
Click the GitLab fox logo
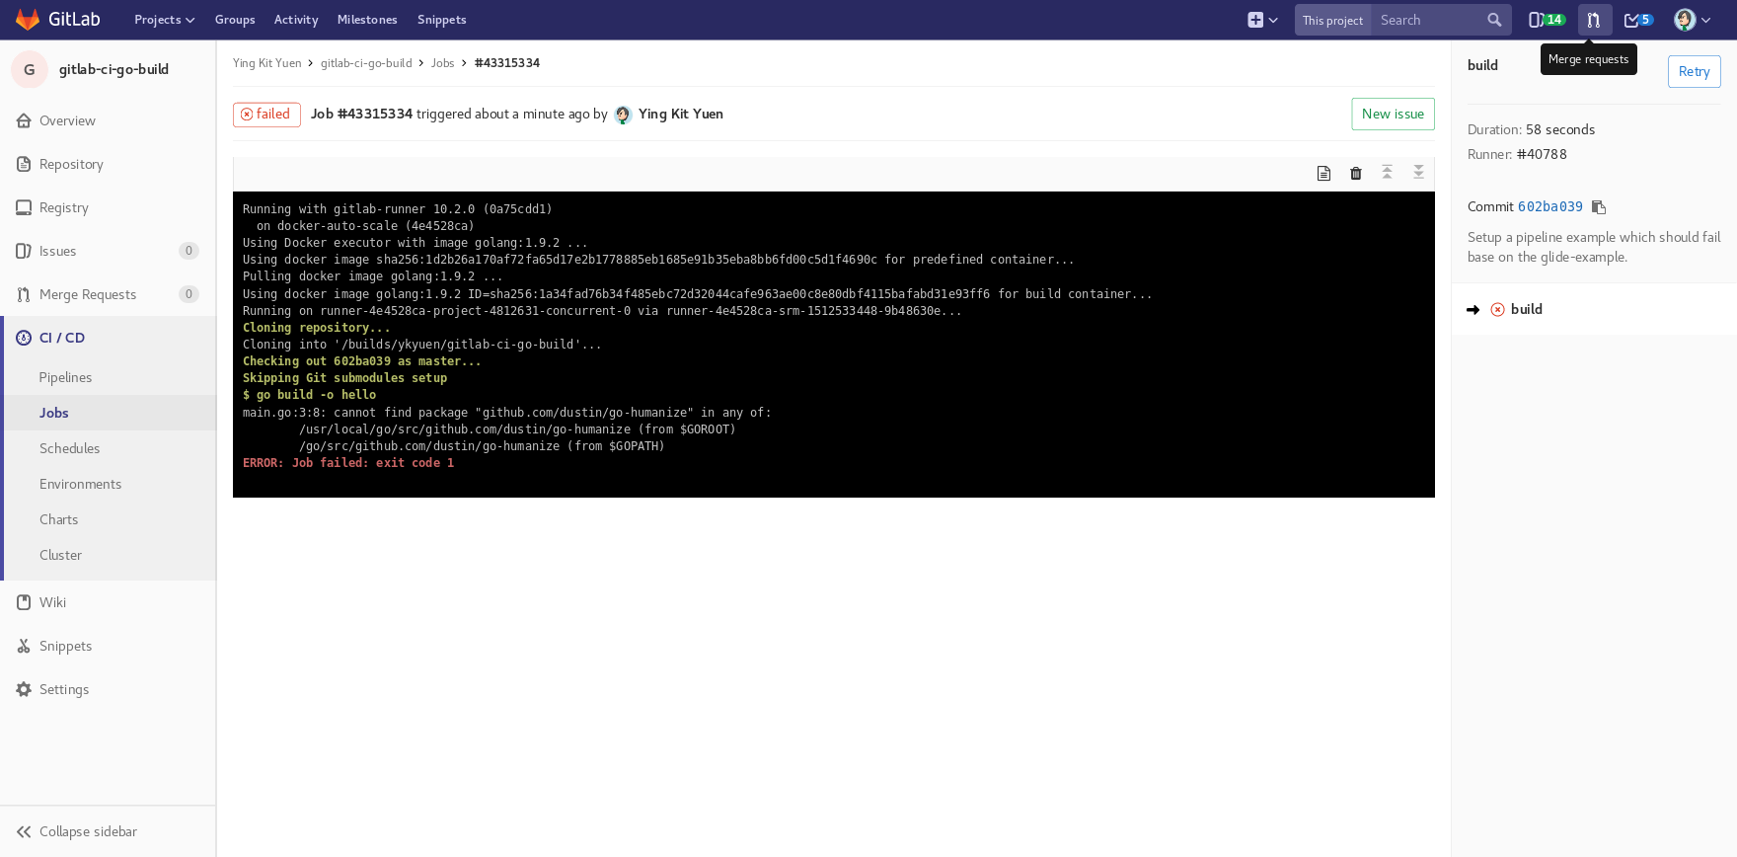[x=28, y=20]
